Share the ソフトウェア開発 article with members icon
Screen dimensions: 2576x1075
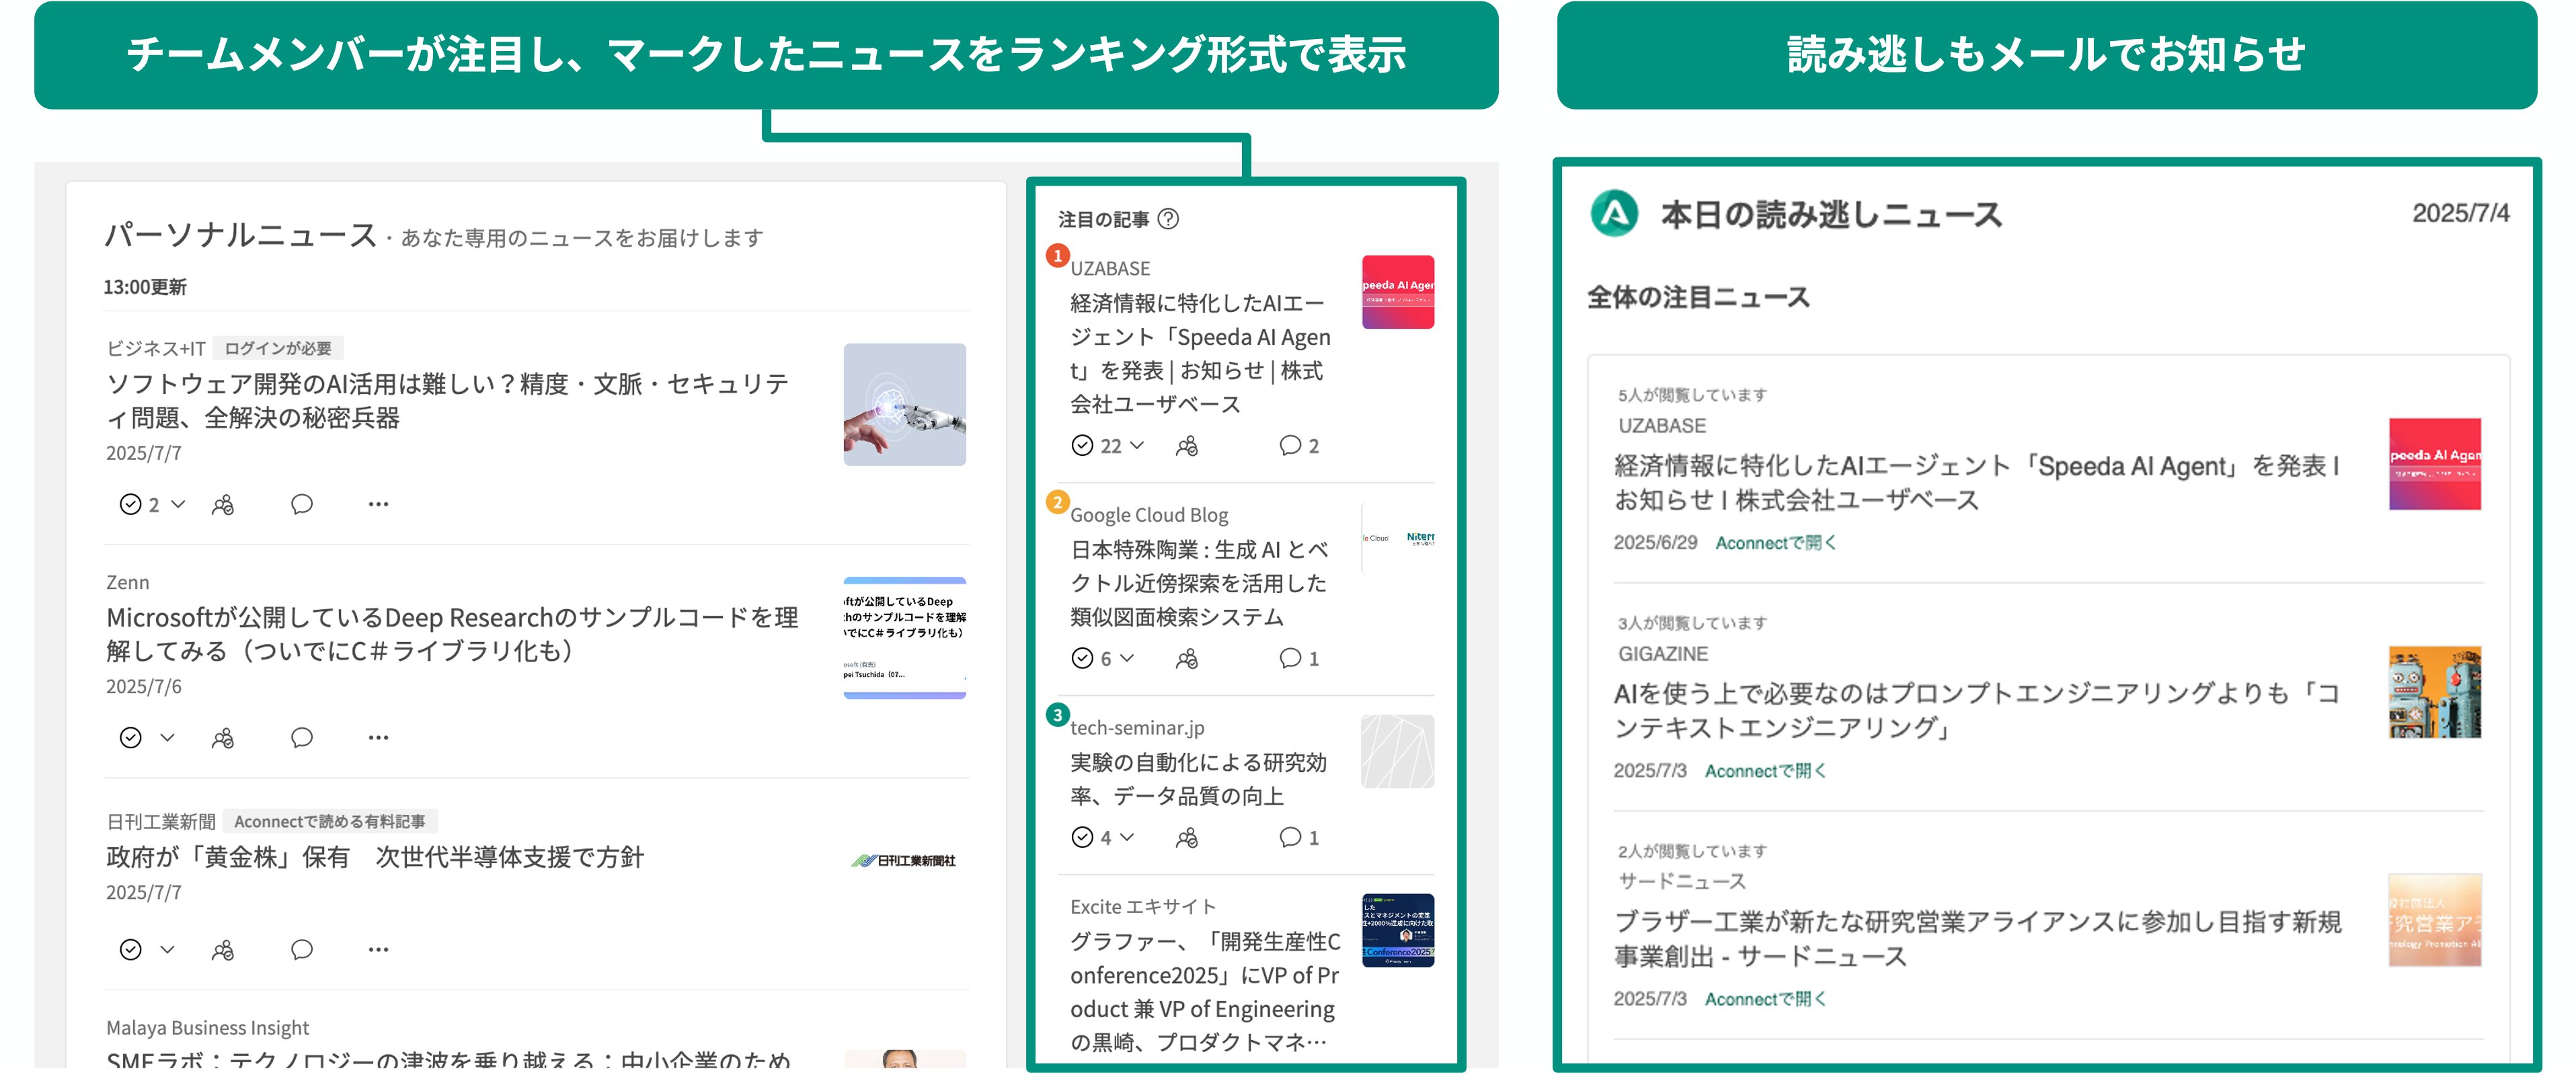[223, 504]
